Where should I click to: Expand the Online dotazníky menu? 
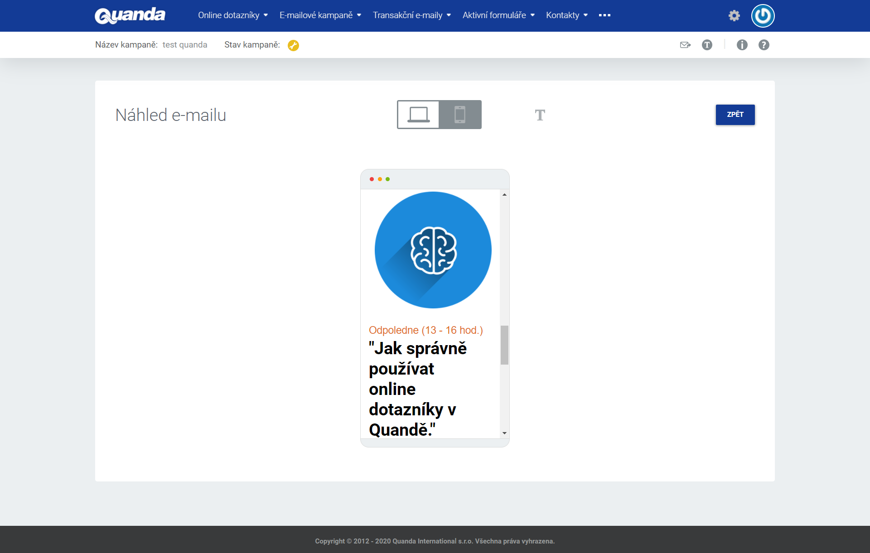(233, 15)
